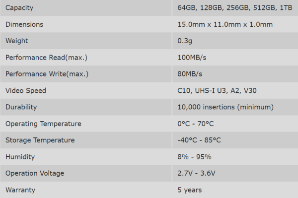This screenshot has width=298, height=198.
Task: Click the Performance Read(max.) label
Action: (46, 58)
